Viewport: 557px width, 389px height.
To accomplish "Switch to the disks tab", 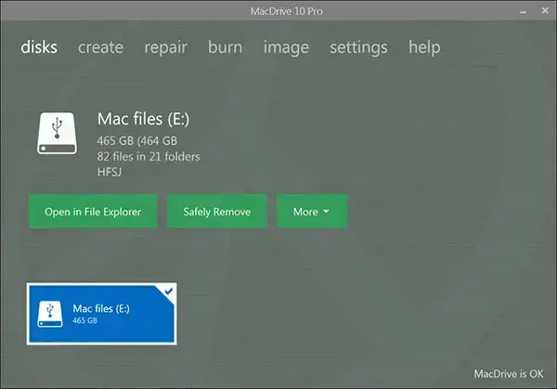I will [x=39, y=47].
